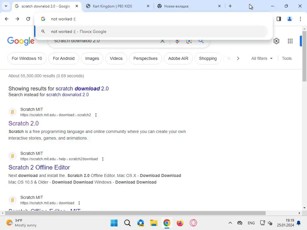Screen dimensions: 307x230
Task: Choose the 'not worked :( - Поиск Google' suggestion
Action: tap(151, 31)
